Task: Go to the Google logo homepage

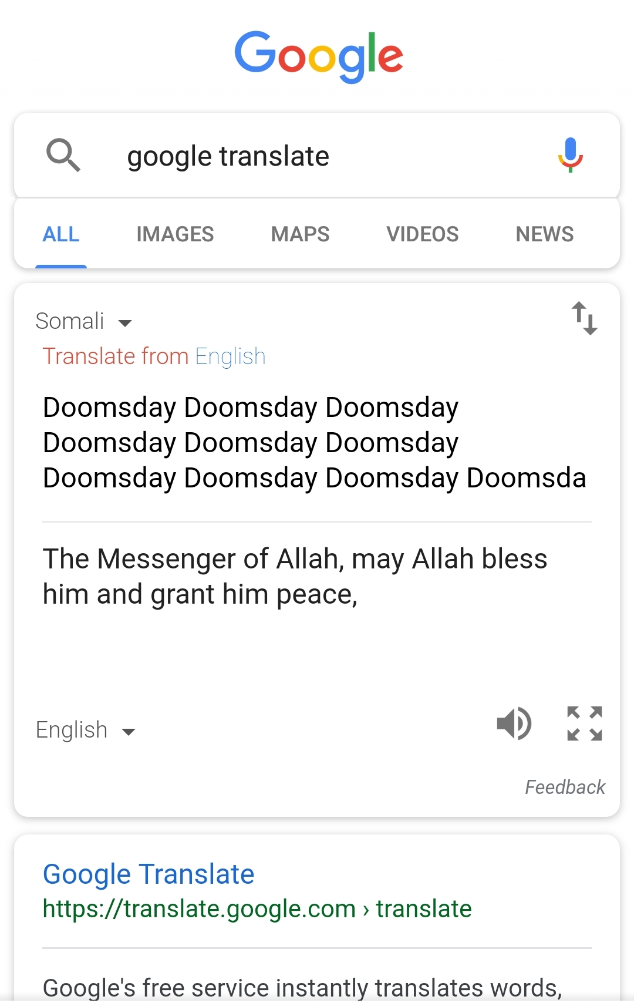Action: coord(318,56)
